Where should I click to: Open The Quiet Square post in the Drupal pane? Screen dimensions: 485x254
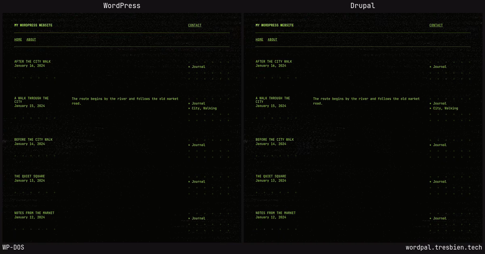(x=270, y=176)
